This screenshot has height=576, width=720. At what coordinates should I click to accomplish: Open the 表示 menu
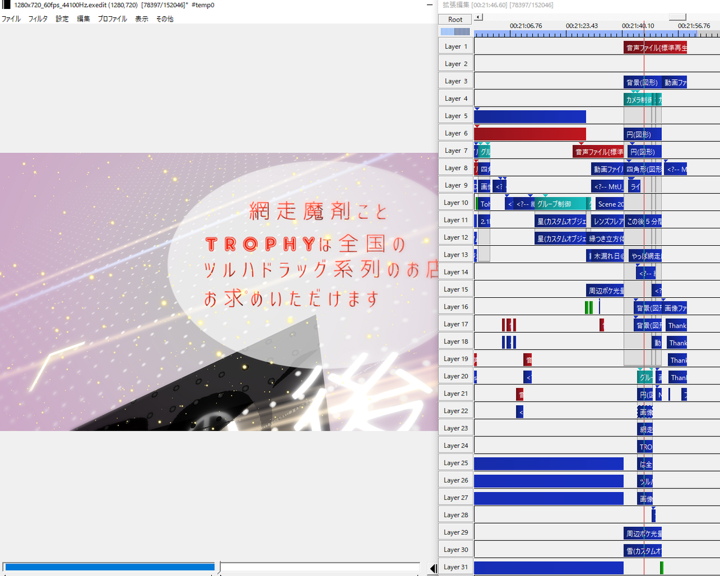tap(142, 19)
